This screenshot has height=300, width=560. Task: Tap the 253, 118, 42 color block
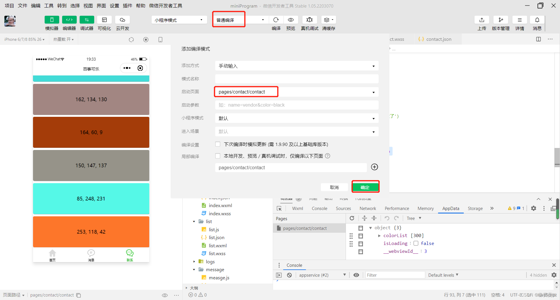coord(91,232)
